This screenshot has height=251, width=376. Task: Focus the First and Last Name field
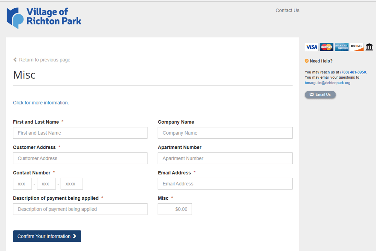point(80,133)
